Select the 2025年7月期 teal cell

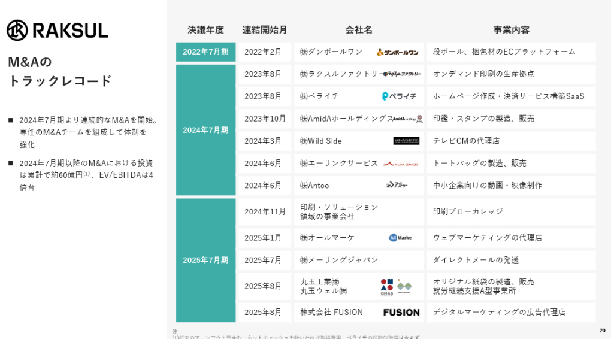click(x=205, y=261)
